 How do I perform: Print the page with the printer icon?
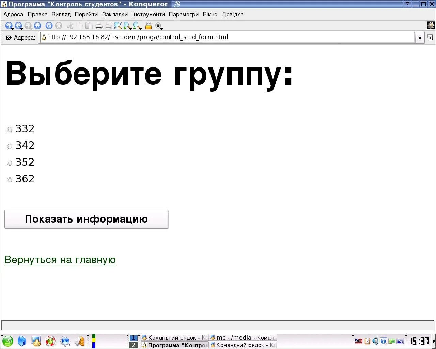[99, 26]
